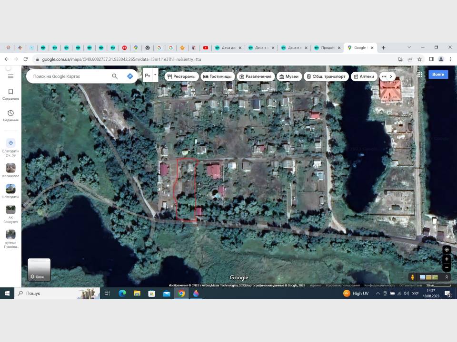Center map on my location
This screenshot has width=457, height=342.
[x=447, y=250]
